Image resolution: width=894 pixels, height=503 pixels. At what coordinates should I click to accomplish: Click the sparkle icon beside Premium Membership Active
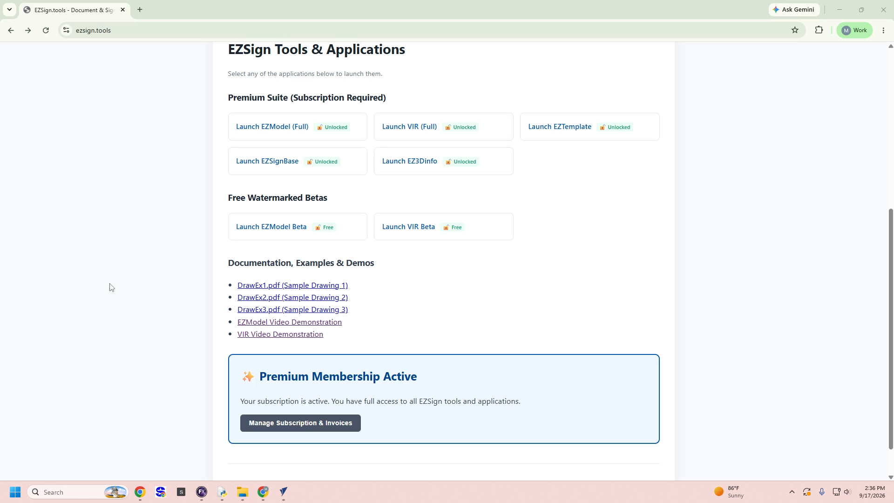pyautogui.click(x=248, y=376)
